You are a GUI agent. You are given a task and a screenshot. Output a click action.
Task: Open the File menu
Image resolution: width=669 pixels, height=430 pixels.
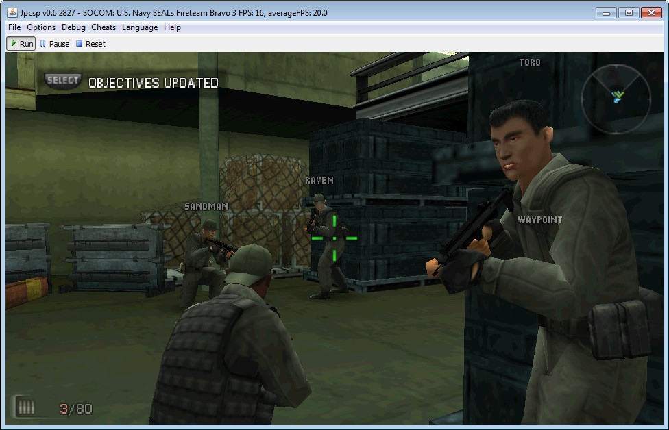[x=14, y=27]
